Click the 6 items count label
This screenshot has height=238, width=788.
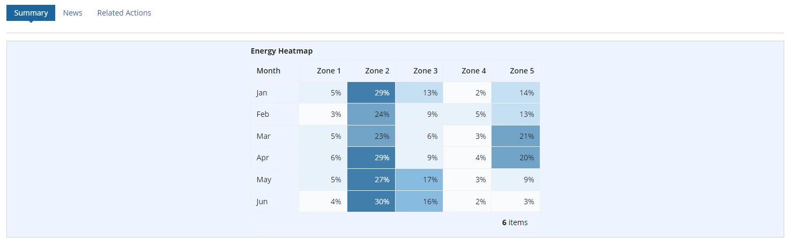click(515, 222)
